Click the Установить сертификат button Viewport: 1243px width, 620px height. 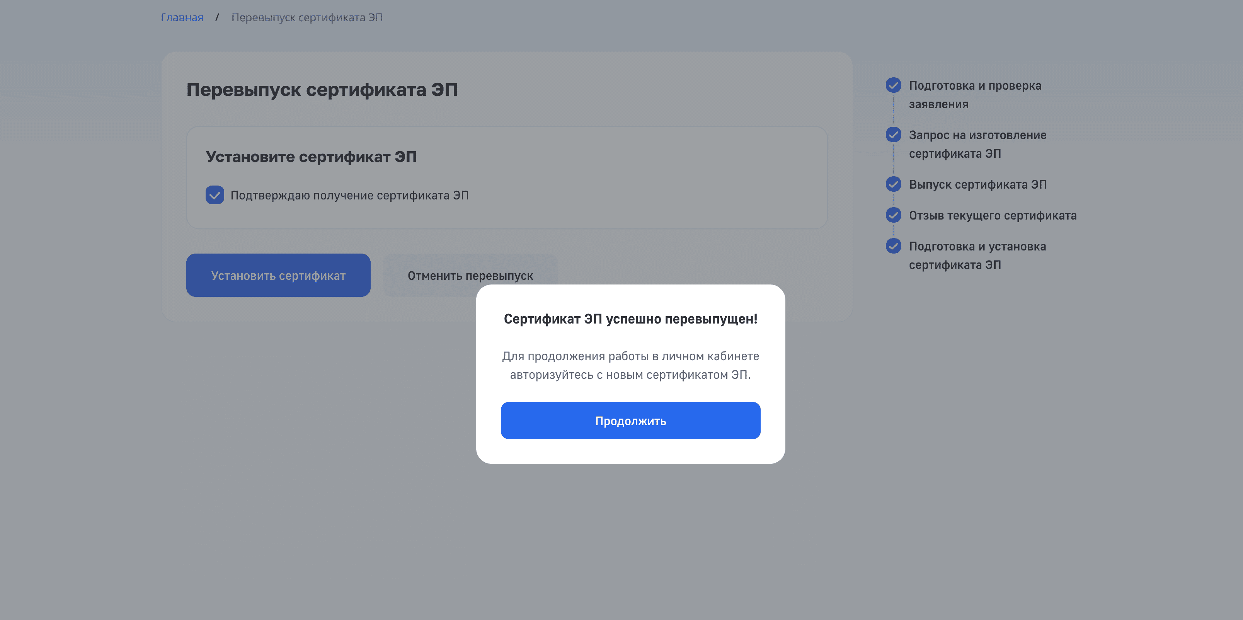coord(278,275)
